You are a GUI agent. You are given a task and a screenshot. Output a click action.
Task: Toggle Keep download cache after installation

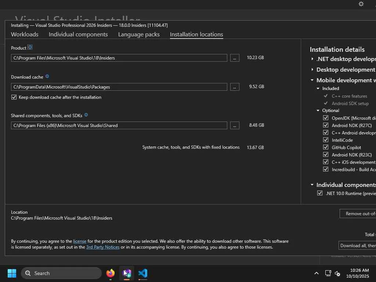pos(14,97)
